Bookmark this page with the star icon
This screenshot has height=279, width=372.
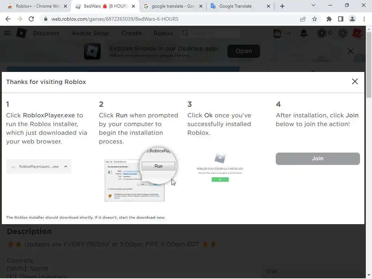pyautogui.click(x=315, y=19)
